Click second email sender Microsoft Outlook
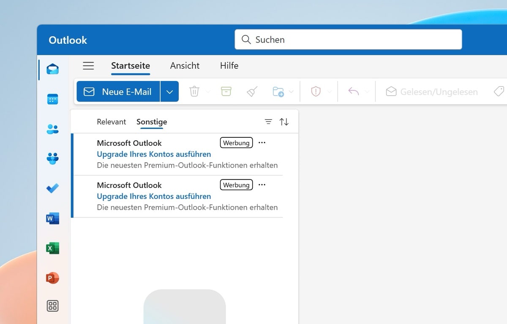The image size is (507, 324). 129,185
